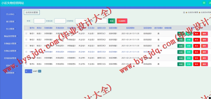
Task: Click 删除 button in 账号6 row
Action: click(x=204, y=64)
